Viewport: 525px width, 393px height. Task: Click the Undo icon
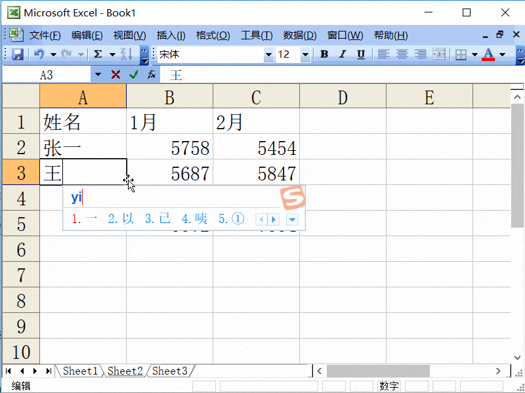(41, 54)
